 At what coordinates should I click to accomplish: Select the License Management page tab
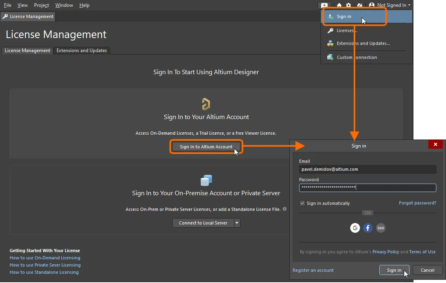pos(27,50)
